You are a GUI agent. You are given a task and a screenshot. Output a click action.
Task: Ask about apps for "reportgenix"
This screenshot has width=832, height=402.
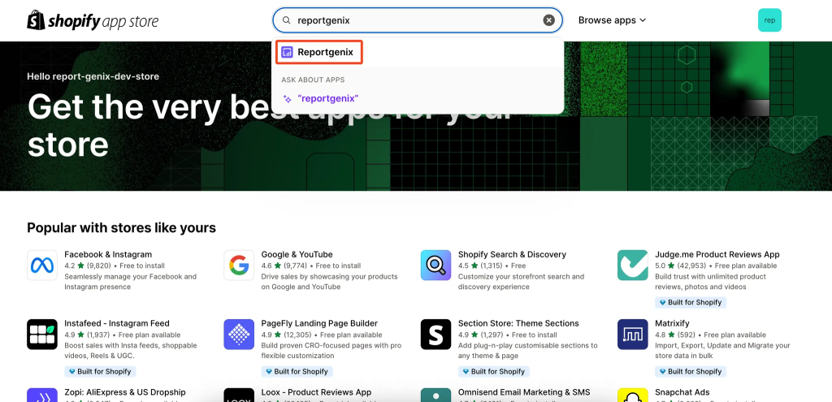tap(328, 98)
